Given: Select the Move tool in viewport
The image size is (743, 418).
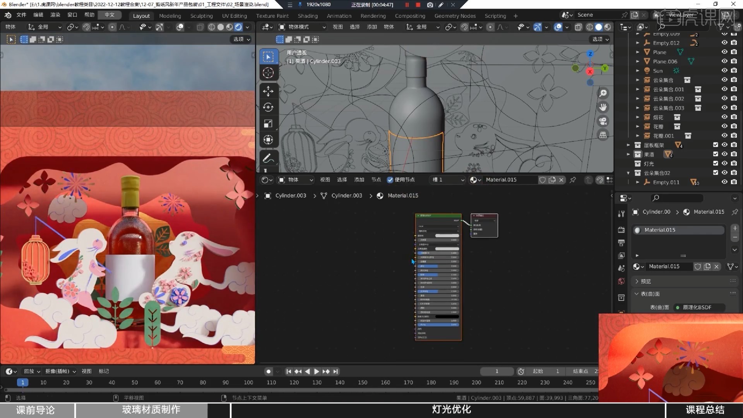Looking at the screenshot, I should [268, 91].
